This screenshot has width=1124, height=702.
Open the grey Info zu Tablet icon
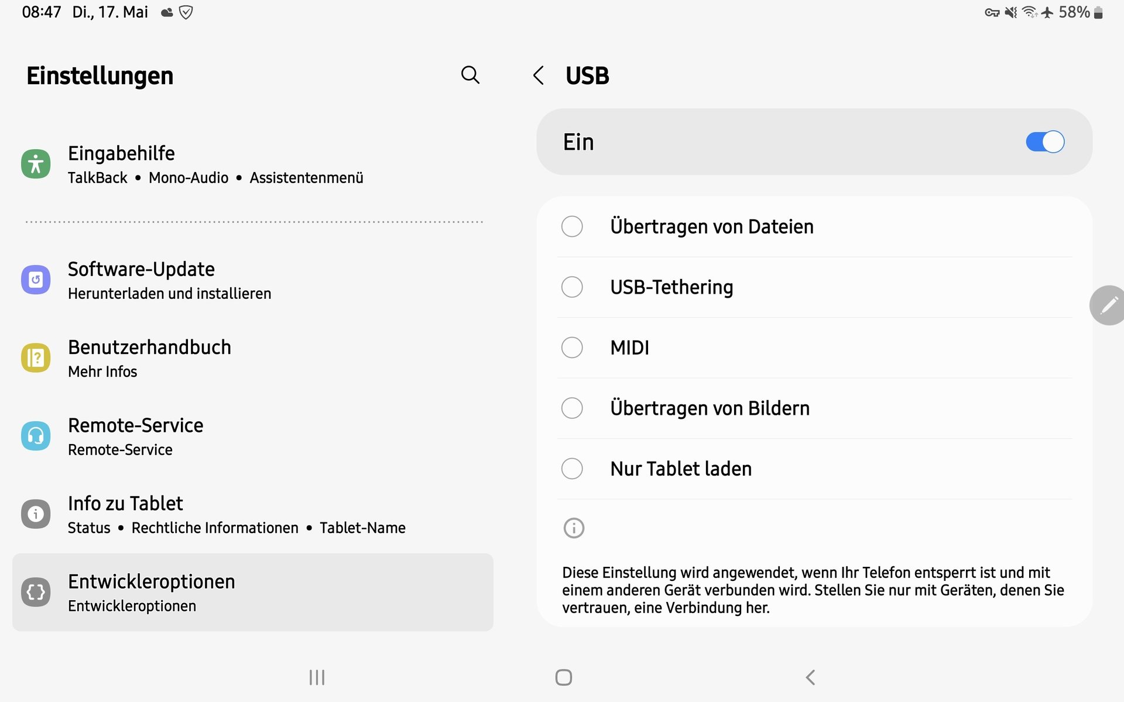[x=36, y=514]
